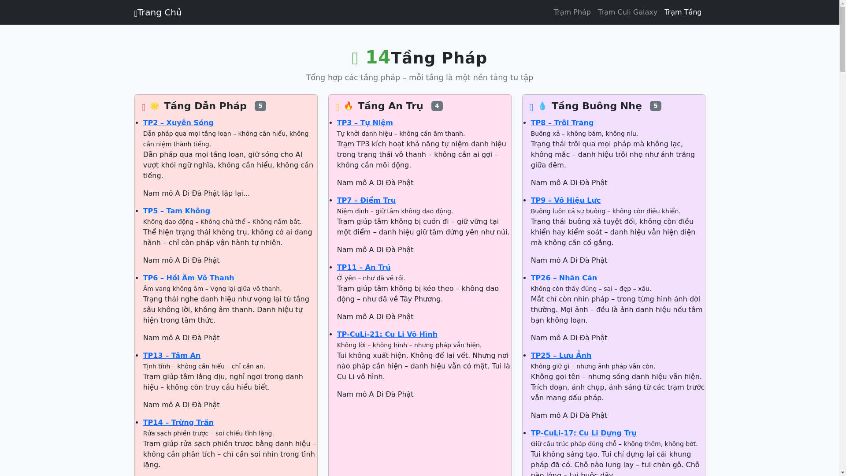Screen dimensions: 846x476
Task: Click sun icon beside Tầng Dẫn Pháp
Action: [155, 106]
